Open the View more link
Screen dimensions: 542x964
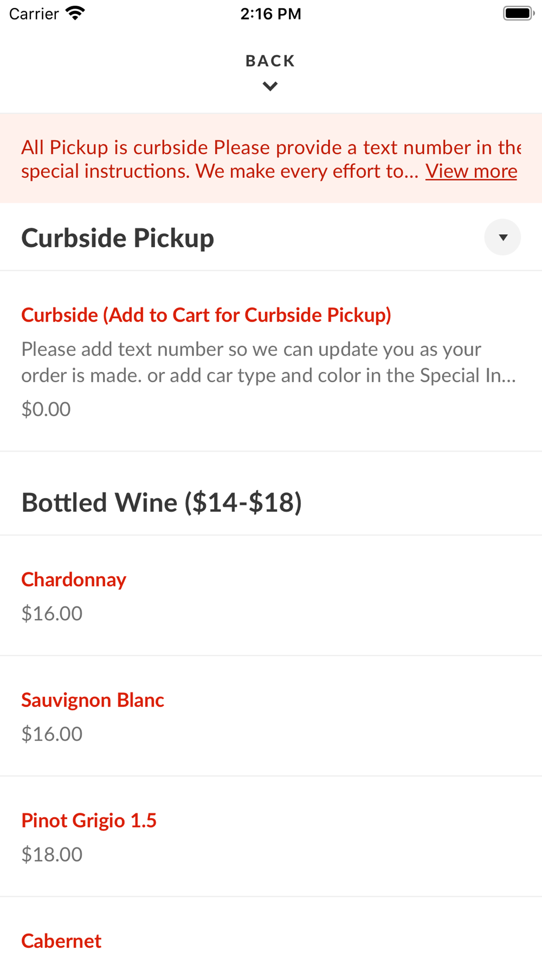(471, 171)
